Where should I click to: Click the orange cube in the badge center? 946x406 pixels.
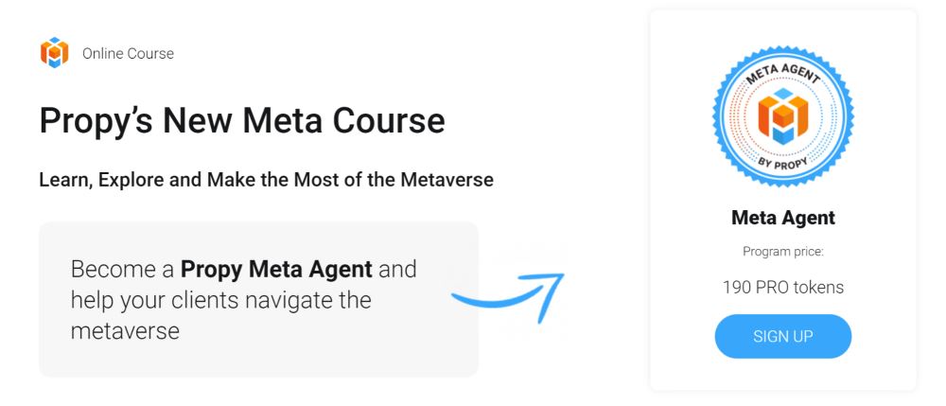click(783, 116)
